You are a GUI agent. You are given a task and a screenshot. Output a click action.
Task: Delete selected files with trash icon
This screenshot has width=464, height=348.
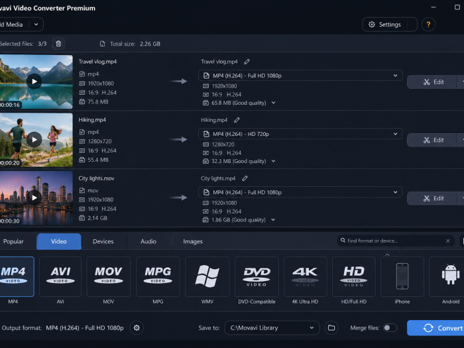click(x=58, y=44)
